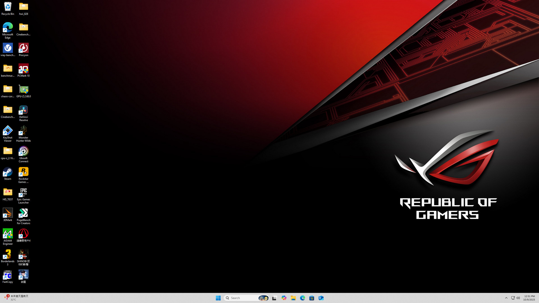Select the KeyShot Viewer desktop icon
Screen dimensions: 539x303
(8, 131)
